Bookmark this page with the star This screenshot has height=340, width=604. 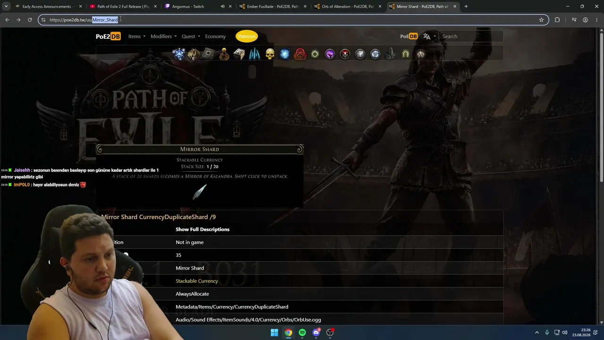tap(541, 20)
